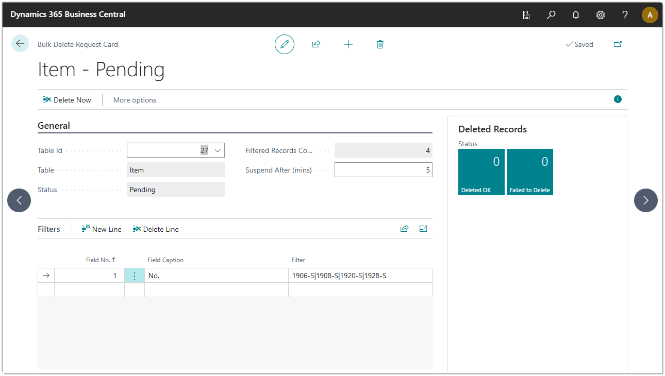Image resolution: width=665 pixels, height=376 pixels.
Task: Open row options for No. line
Action: 135,276
